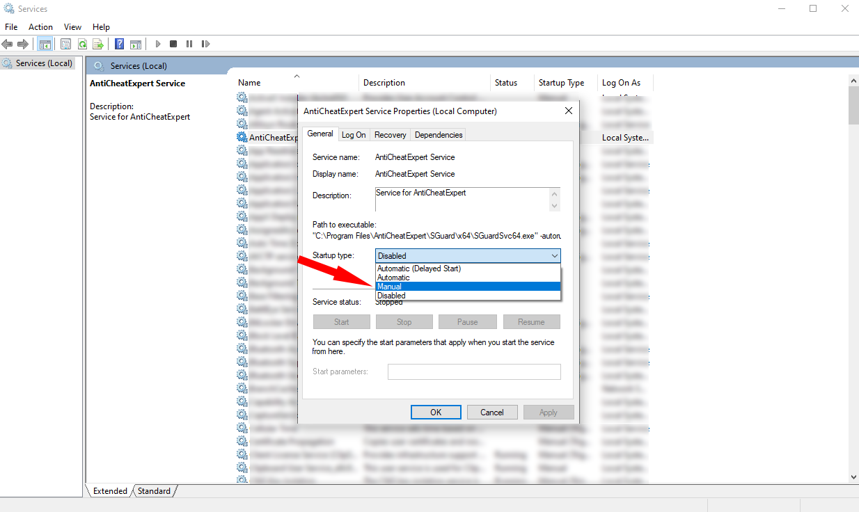The image size is (859, 512).
Task: Click "Service for AntiCheatExpert" in the dialog description box
Action: coord(421,193)
